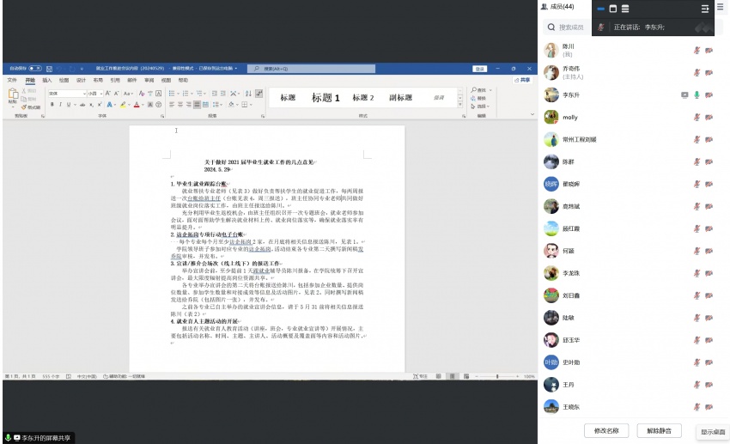730x444 pixels.
Task: Open the 插入 ribbon tab
Action: pyautogui.click(x=47, y=80)
